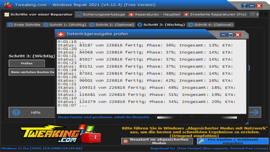Go to Schritt 1: (Wichtig) tab
This screenshot has width=270, height=152.
tap(65, 25)
